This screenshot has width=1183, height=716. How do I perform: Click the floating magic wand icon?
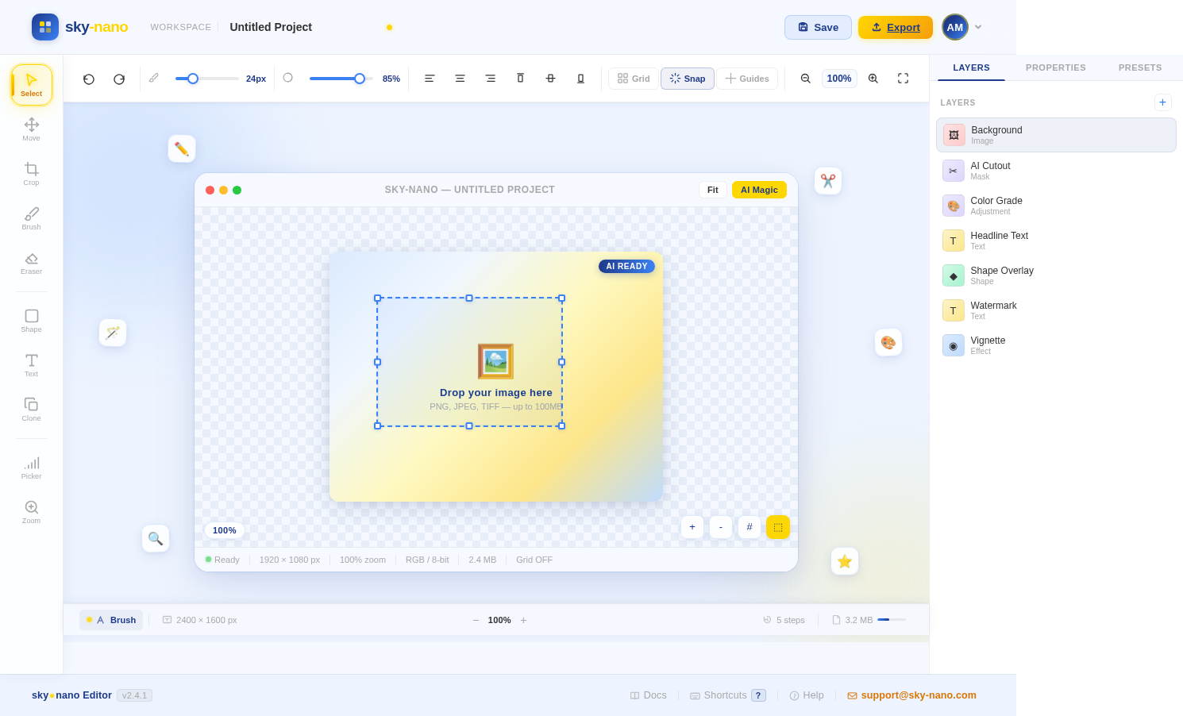pos(112,333)
